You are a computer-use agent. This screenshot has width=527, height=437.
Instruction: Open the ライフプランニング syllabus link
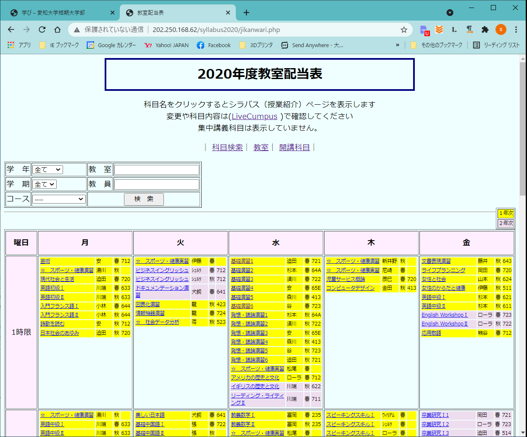(x=443, y=270)
